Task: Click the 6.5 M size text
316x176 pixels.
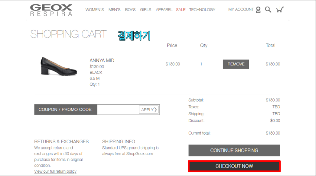Action: [x=94, y=78]
